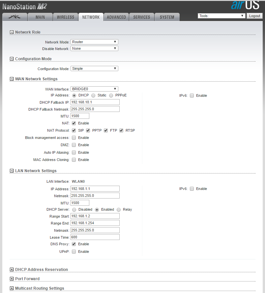Select Static for WAN IP Address
Viewport: 265px width, 293px height.
[x=93, y=95]
